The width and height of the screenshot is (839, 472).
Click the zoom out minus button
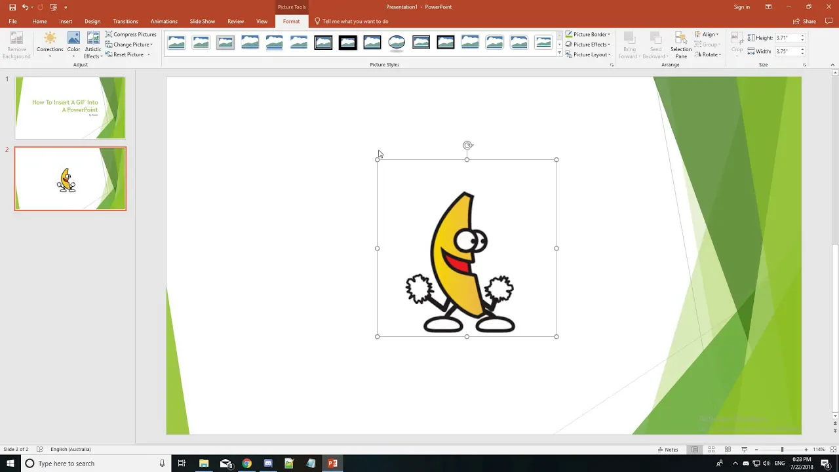coord(756,450)
